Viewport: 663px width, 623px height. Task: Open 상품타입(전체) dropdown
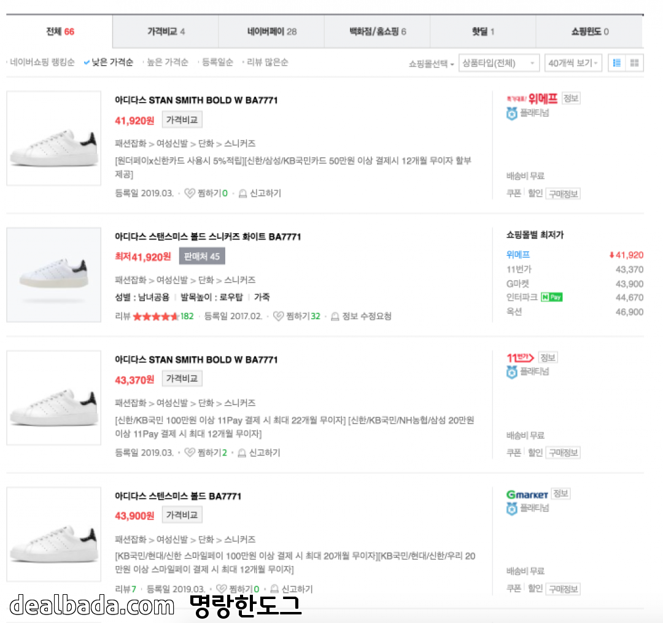click(x=498, y=63)
